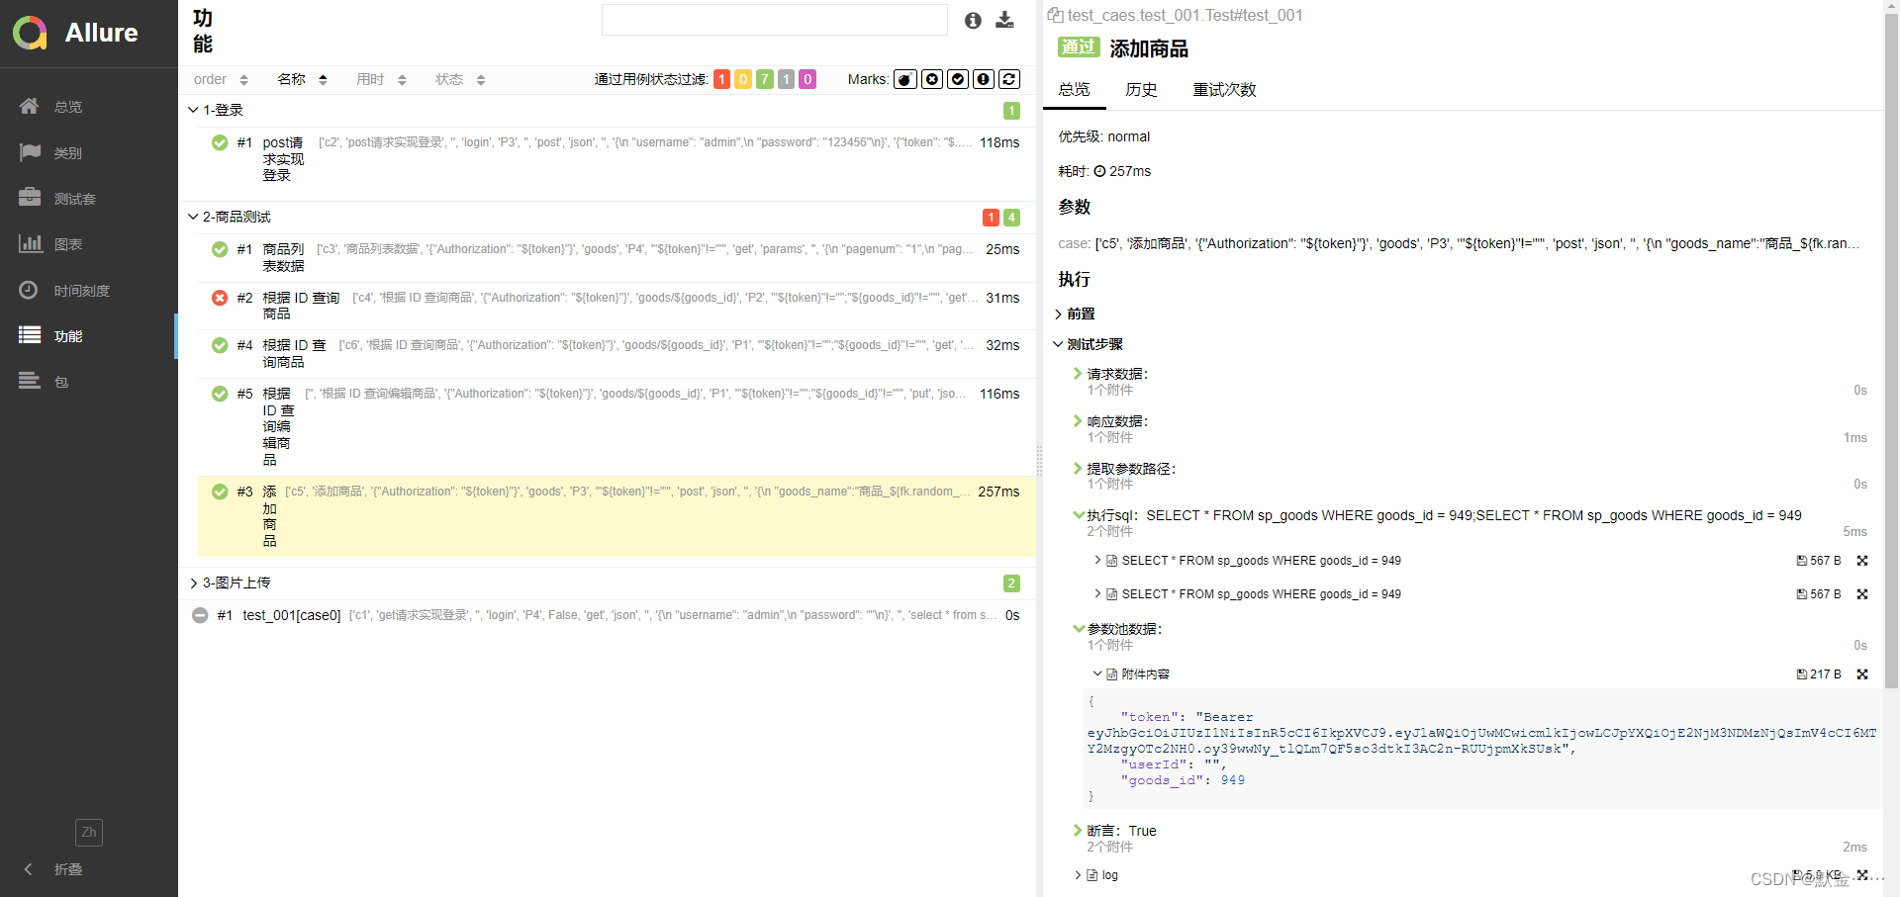Select test #1 商品列表数据
This screenshot has width=1900, height=897.
coord(617,257)
